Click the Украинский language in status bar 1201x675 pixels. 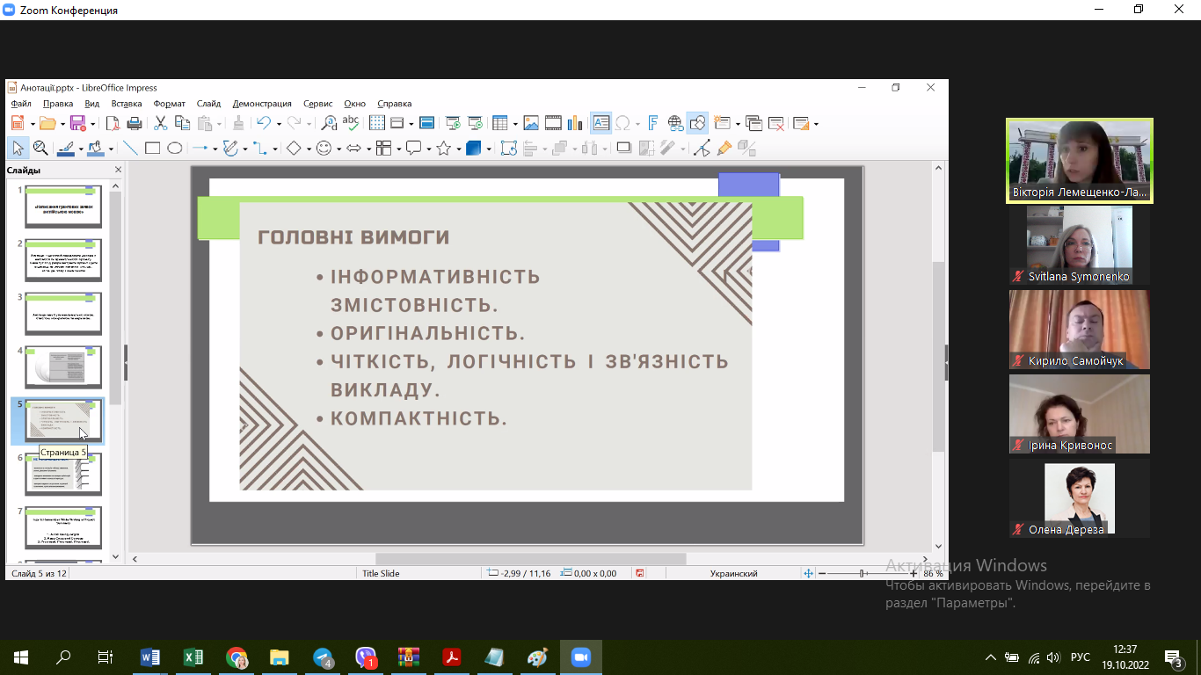[733, 573]
